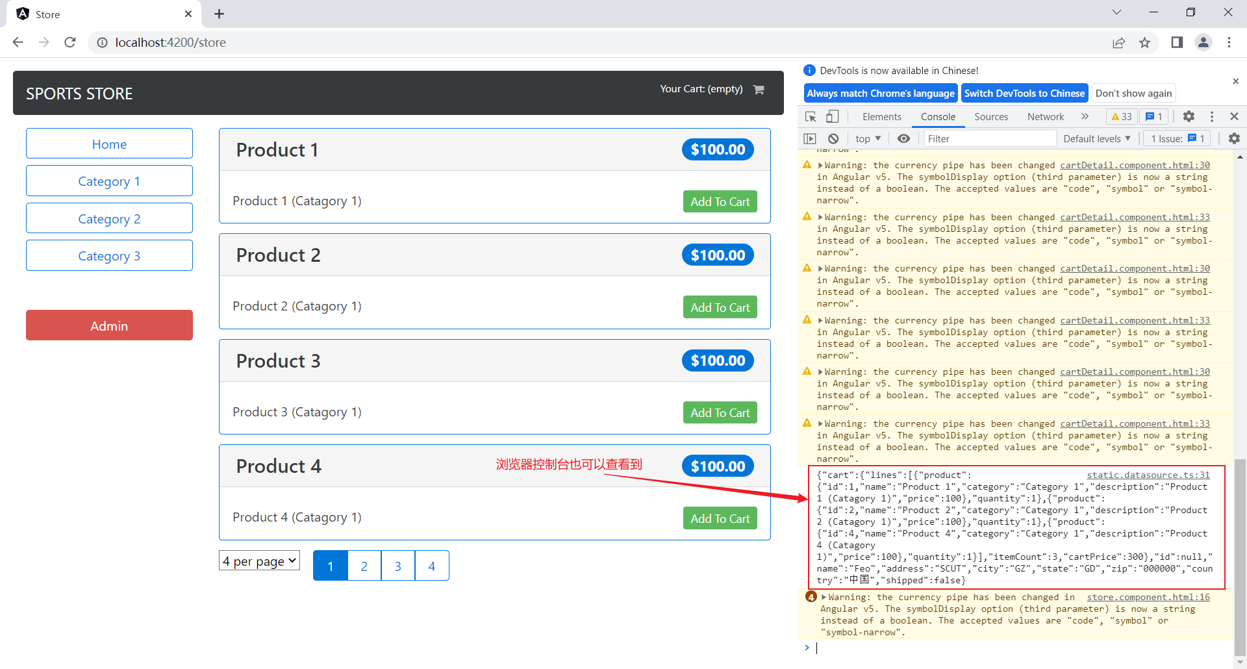The width and height of the screenshot is (1247, 669).
Task: Go back to the previous page
Action: tap(18, 42)
